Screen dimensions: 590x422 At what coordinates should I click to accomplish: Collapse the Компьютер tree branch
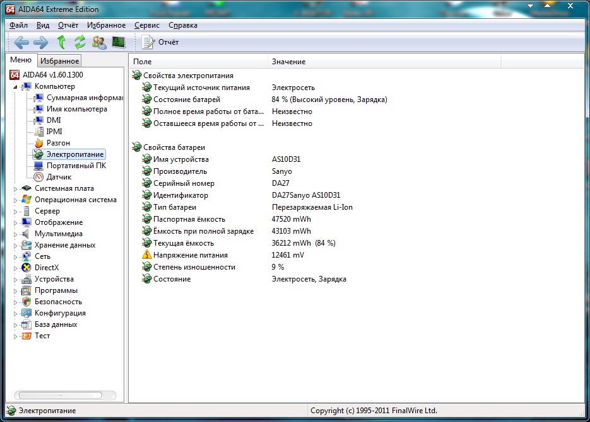(x=15, y=87)
